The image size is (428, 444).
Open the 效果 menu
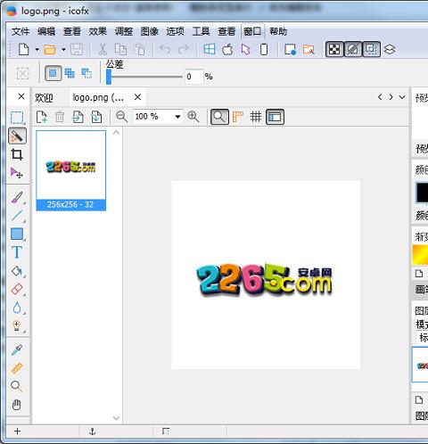click(98, 31)
